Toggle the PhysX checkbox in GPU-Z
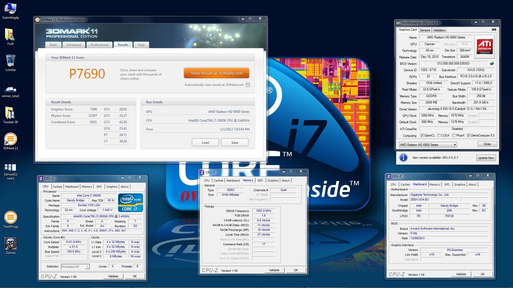Image resolution: width=513 pixels, height=288 pixels. click(x=454, y=135)
